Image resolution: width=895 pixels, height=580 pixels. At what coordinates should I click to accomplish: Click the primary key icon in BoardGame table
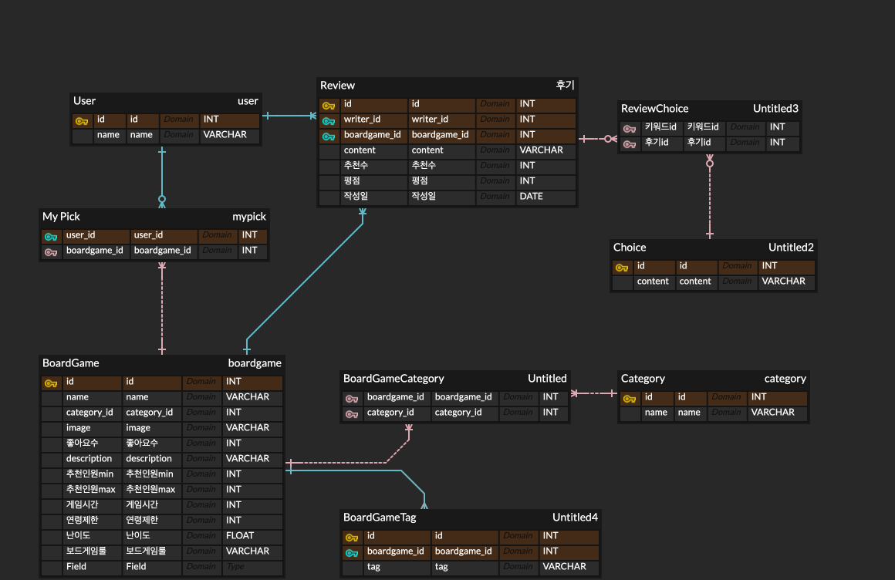(x=51, y=383)
